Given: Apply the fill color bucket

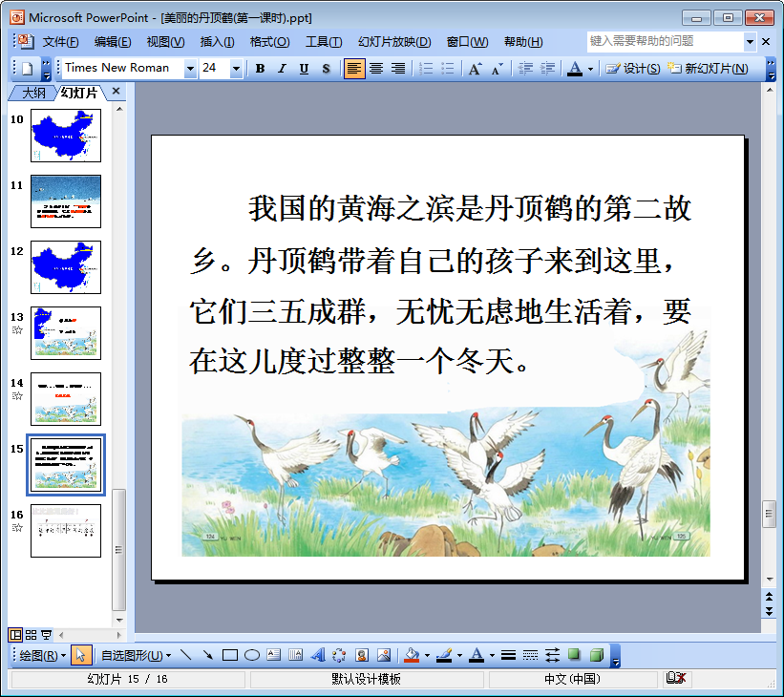Looking at the screenshot, I should tap(412, 655).
